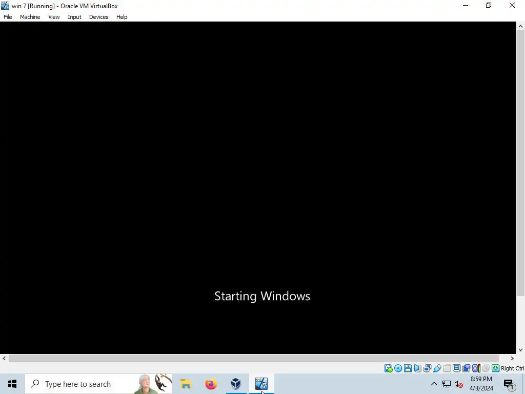
Task: Open VirtualBox Manager from taskbar
Action: tap(236, 384)
